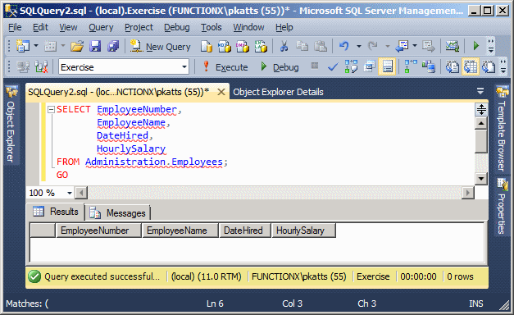Expand the New Project dropdown arrow

tap(36, 46)
